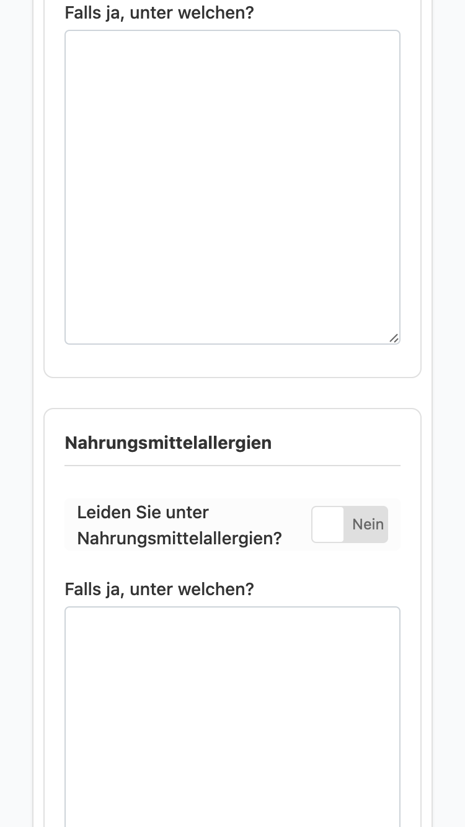465x827 pixels.
Task: Click the empty gap between the two section cards
Action: 232,393
